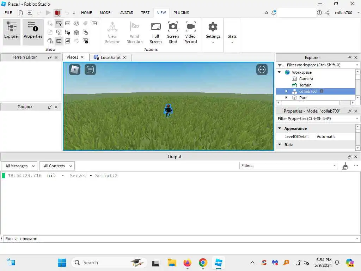Open the All Messages dropdown in Output
Viewport: 361px width, 271px height.
tap(19, 166)
